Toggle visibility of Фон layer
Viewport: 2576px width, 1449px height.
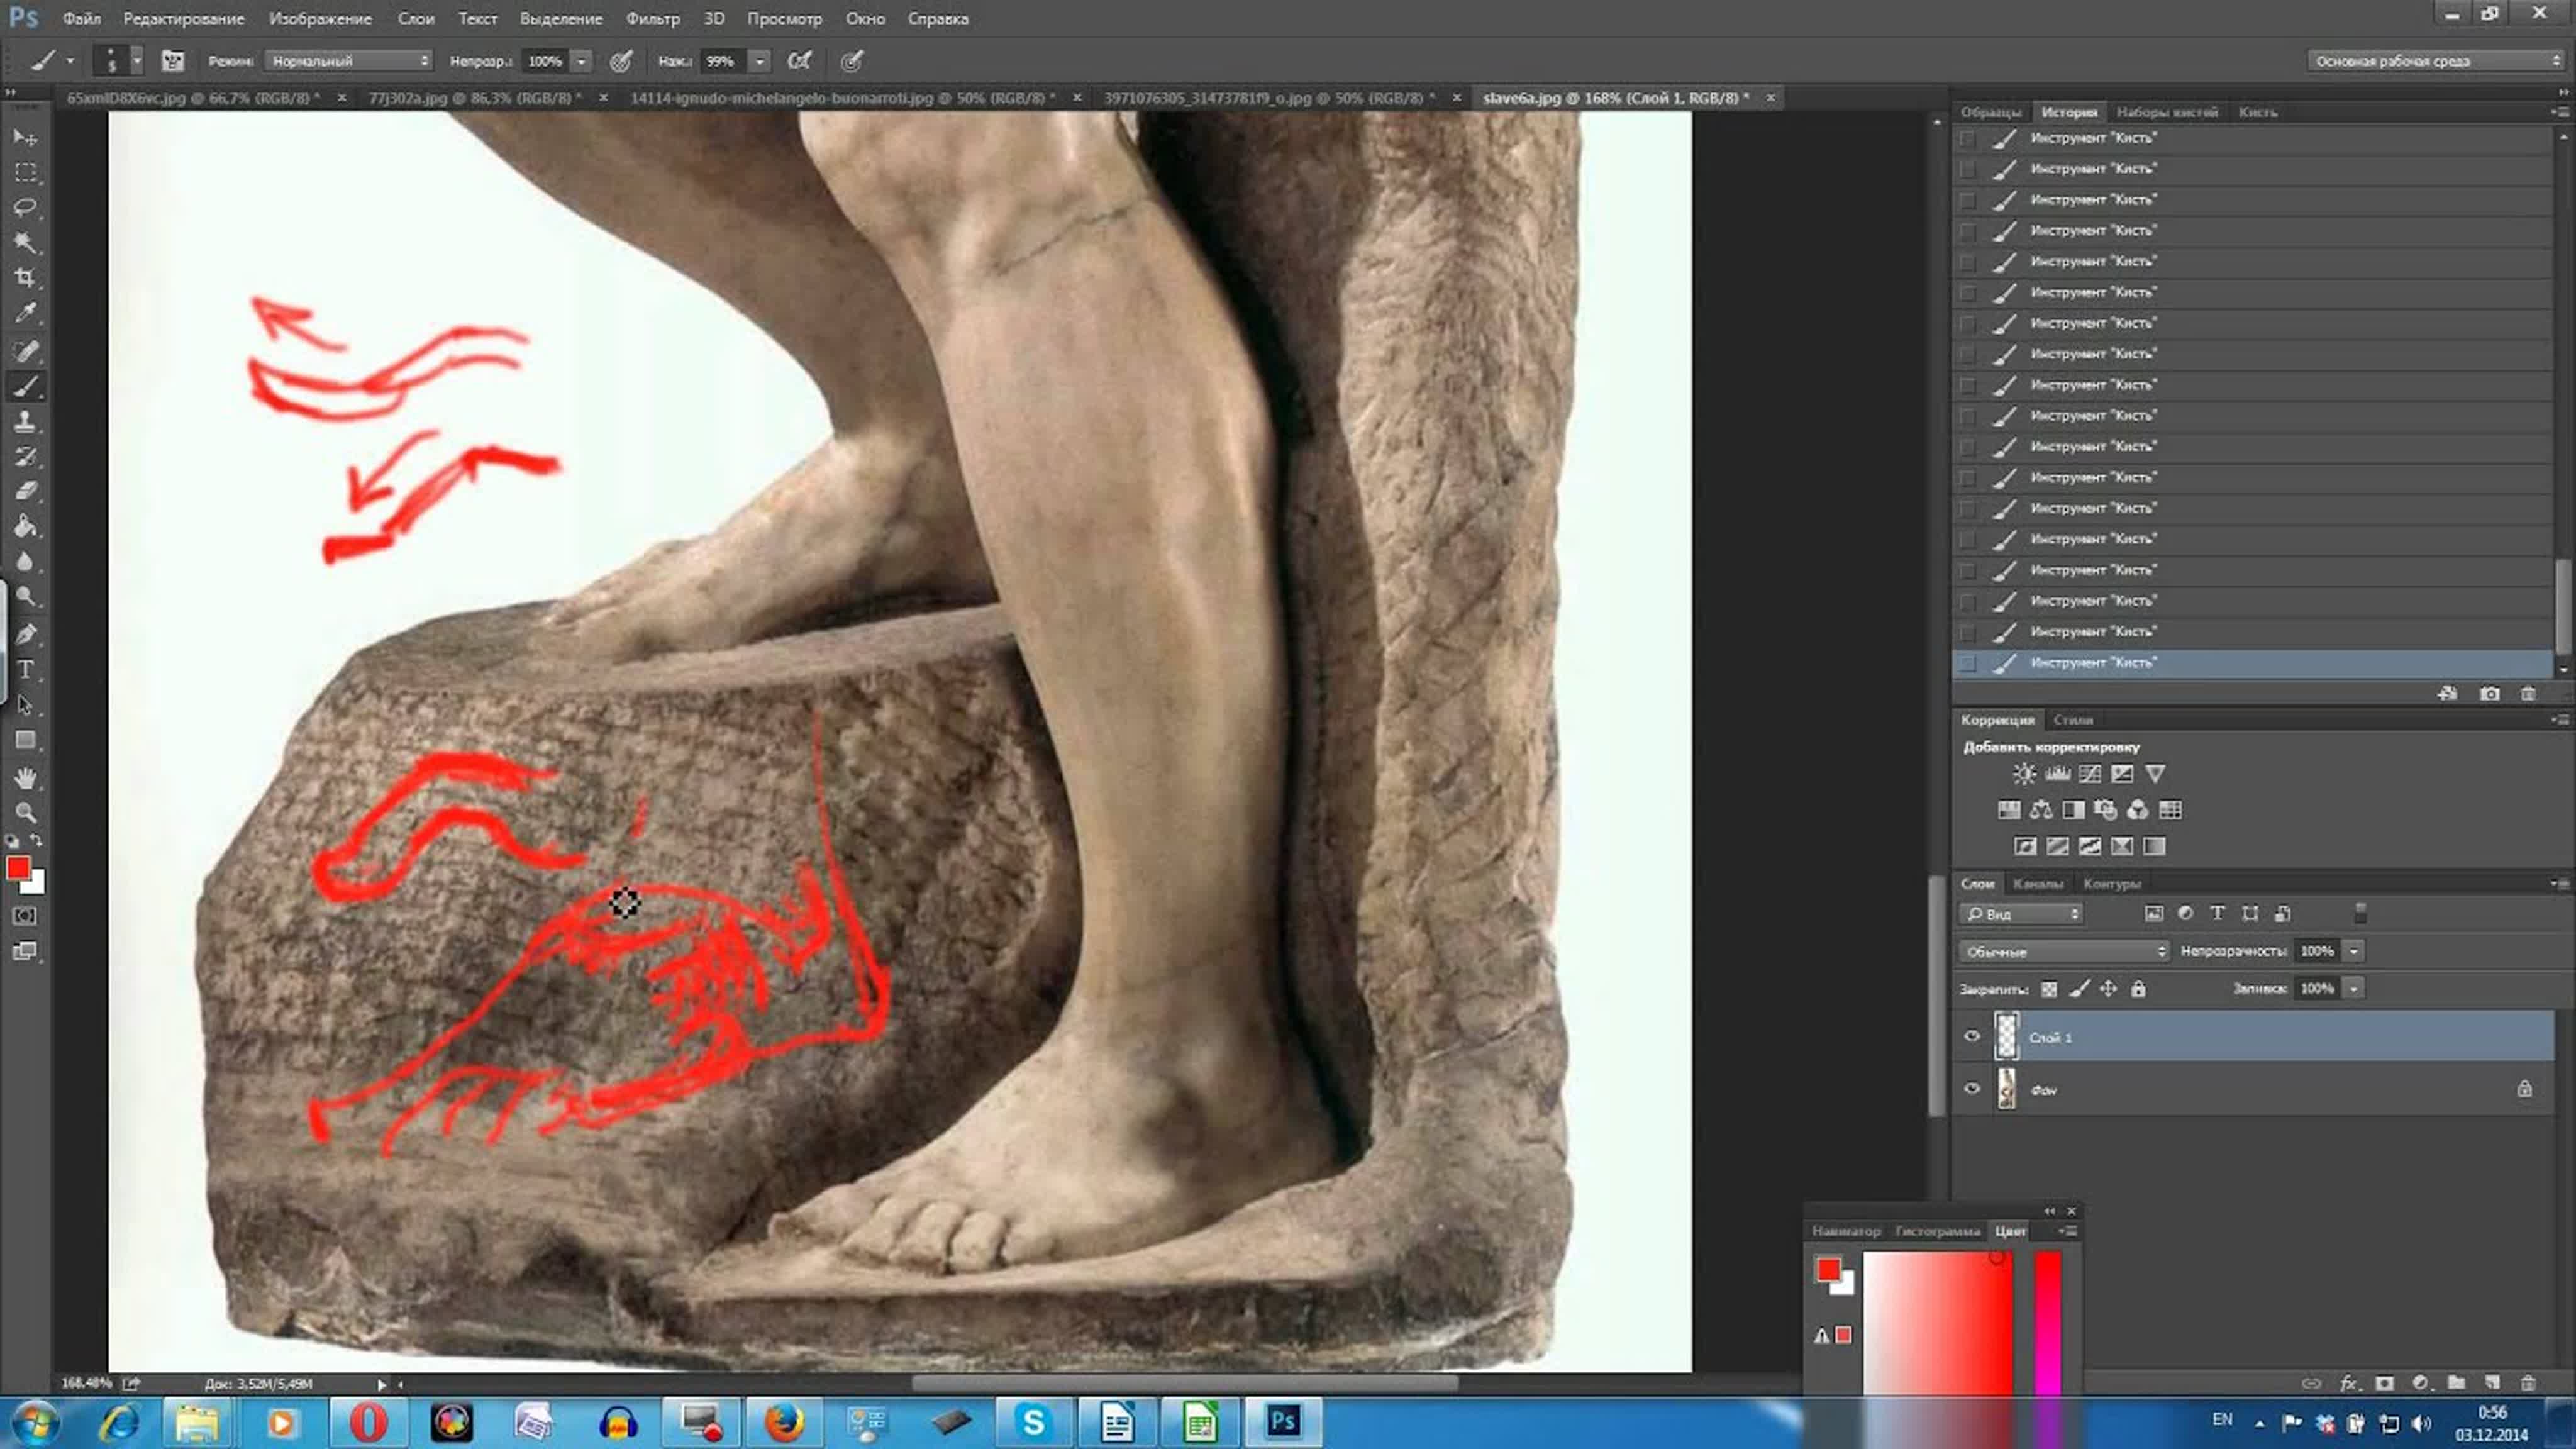tap(1971, 1089)
